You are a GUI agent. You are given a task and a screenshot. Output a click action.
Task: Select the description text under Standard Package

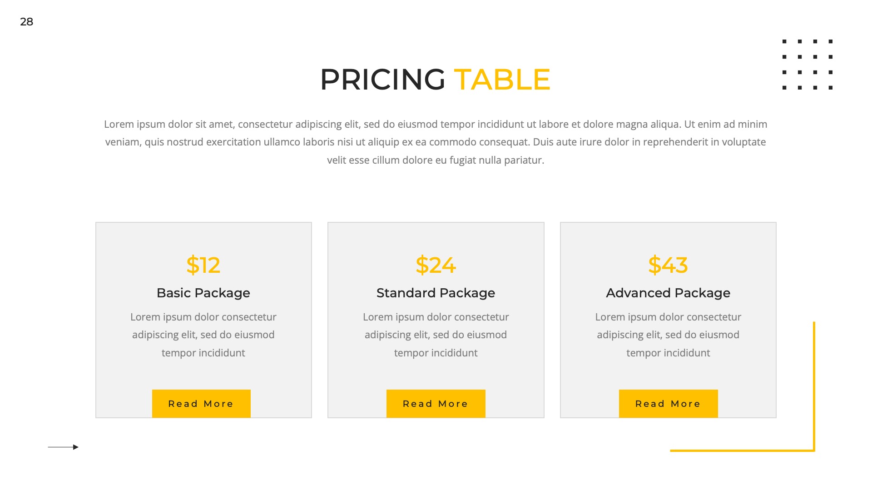(x=436, y=335)
